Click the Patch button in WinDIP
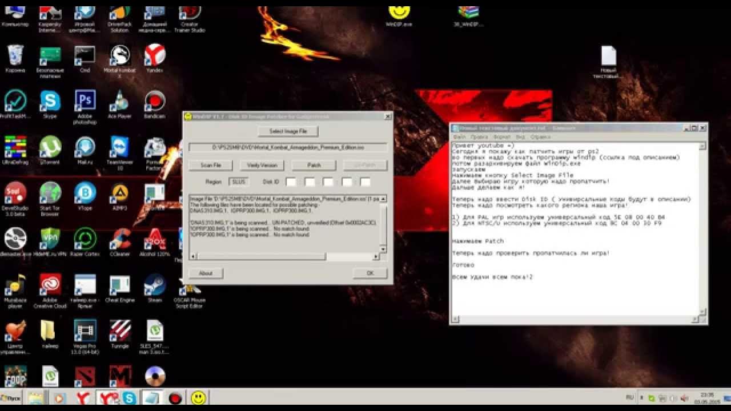 [314, 166]
